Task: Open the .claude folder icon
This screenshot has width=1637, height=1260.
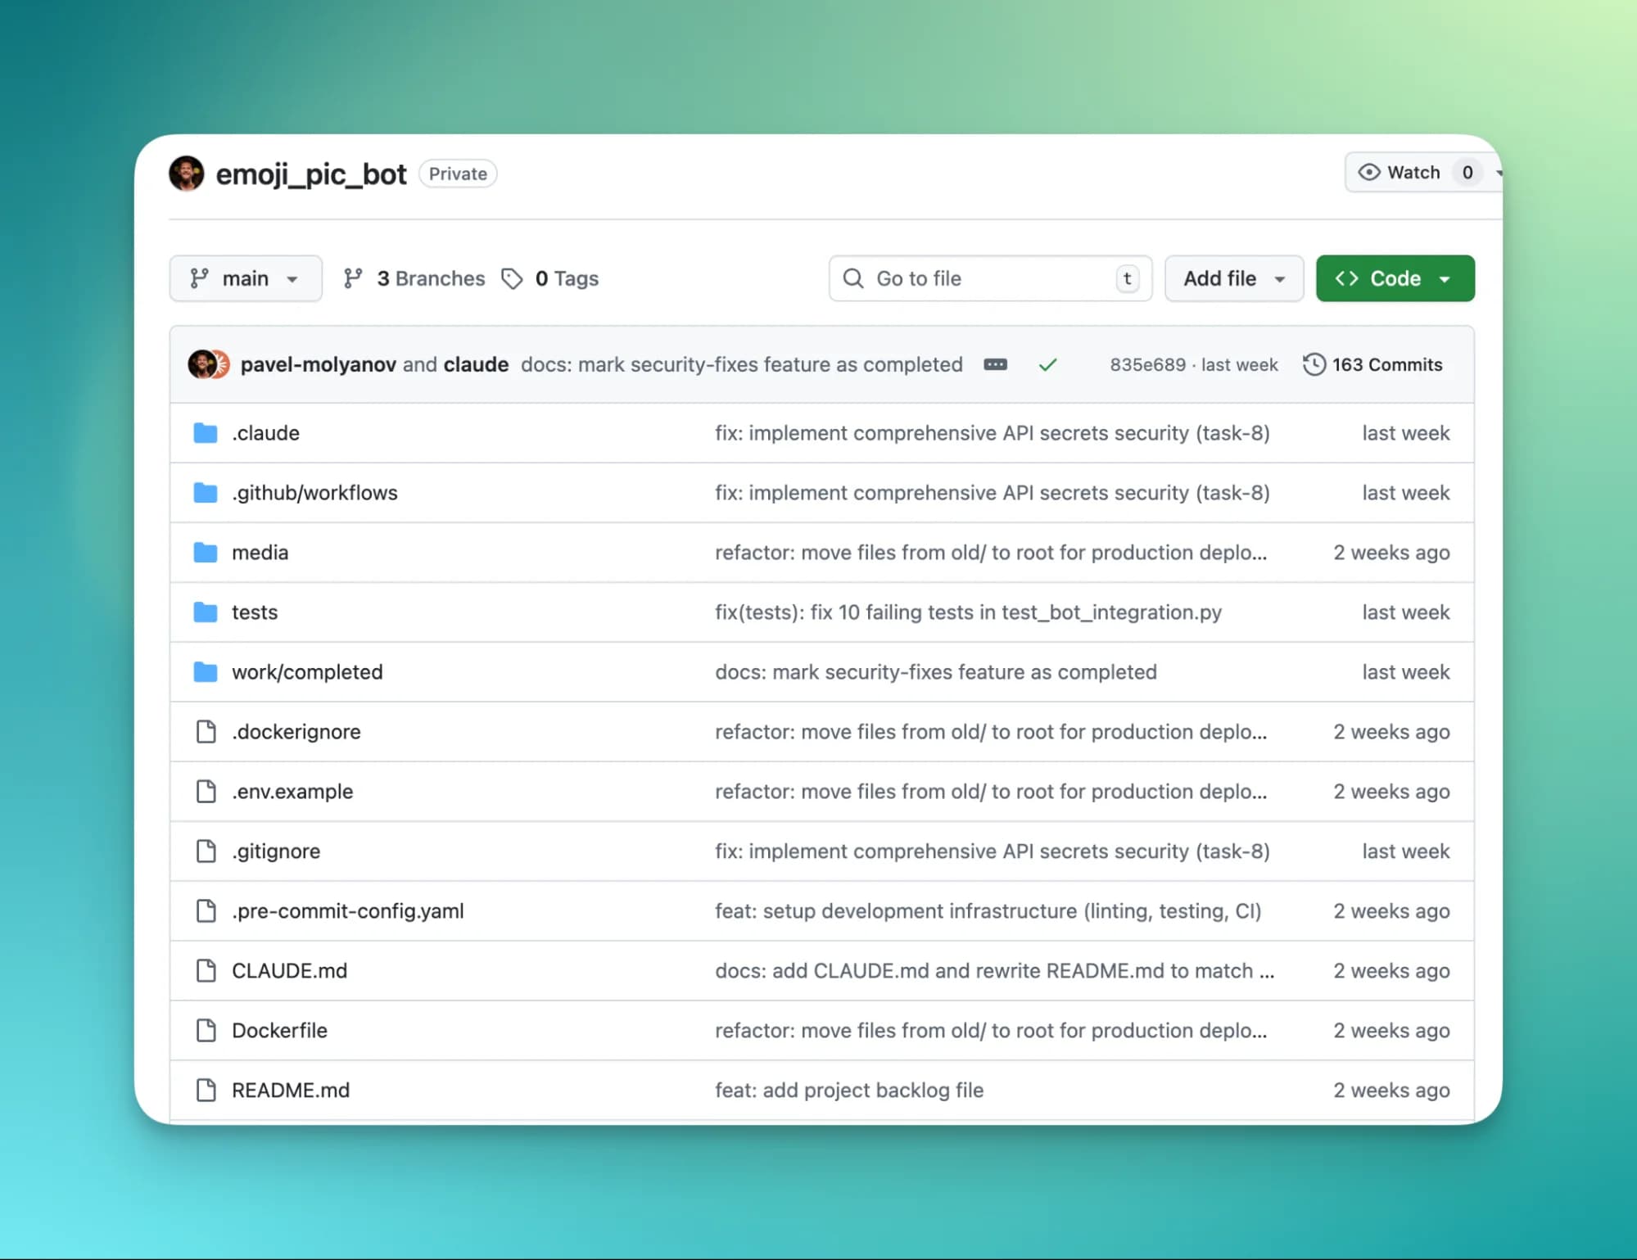Action: [x=206, y=433]
